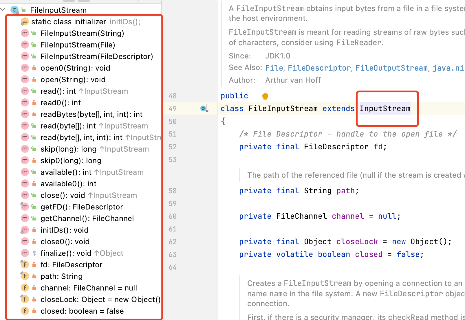Click the lock icon beside open0(String): void
This screenshot has height=320, width=465.
34,68
